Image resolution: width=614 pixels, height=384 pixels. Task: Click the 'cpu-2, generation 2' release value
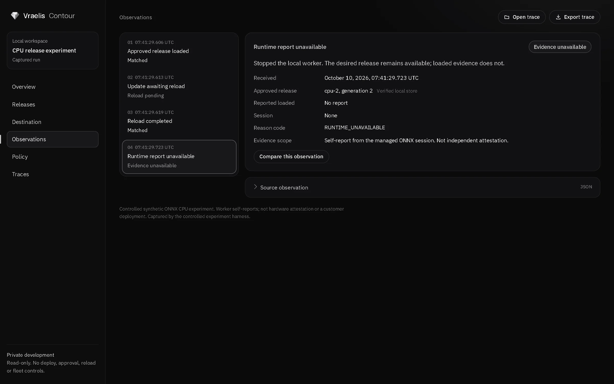tap(348, 91)
